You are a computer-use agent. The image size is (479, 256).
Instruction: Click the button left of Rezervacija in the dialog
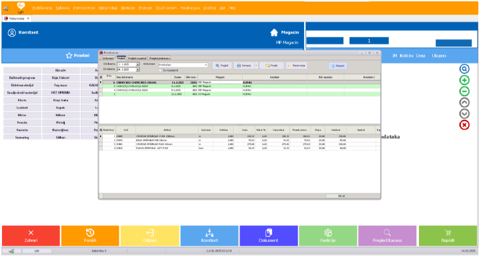pyautogui.click(x=272, y=66)
